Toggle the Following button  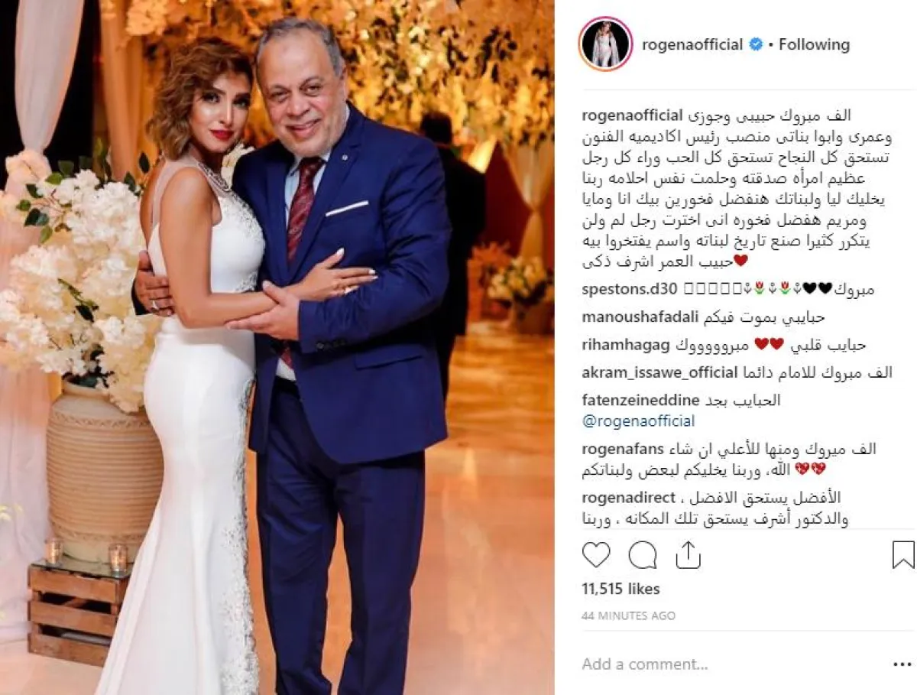pyautogui.click(x=814, y=45)
